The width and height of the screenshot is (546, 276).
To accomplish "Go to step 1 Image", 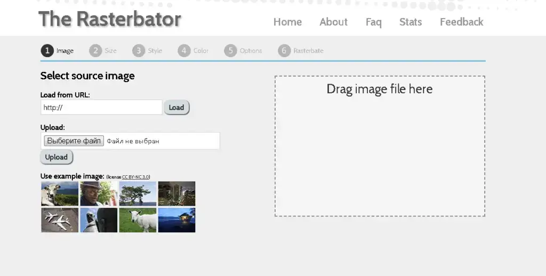I will [x=57, y=51].
